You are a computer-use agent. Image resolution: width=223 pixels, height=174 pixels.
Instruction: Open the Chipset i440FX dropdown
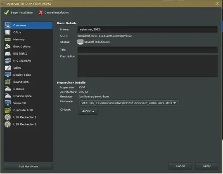tap(88, 111)
